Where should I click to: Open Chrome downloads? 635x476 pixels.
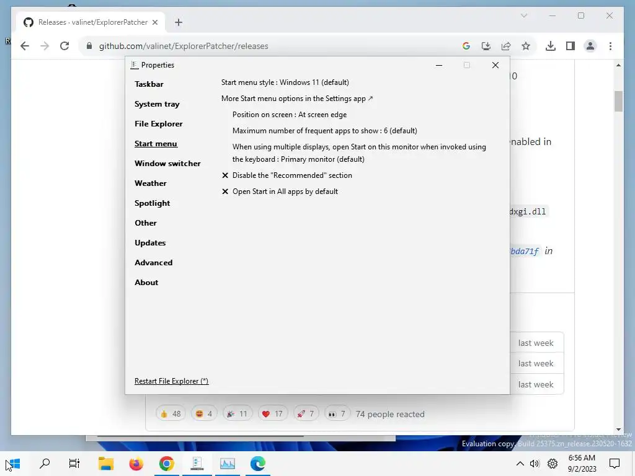coord(551,46)
